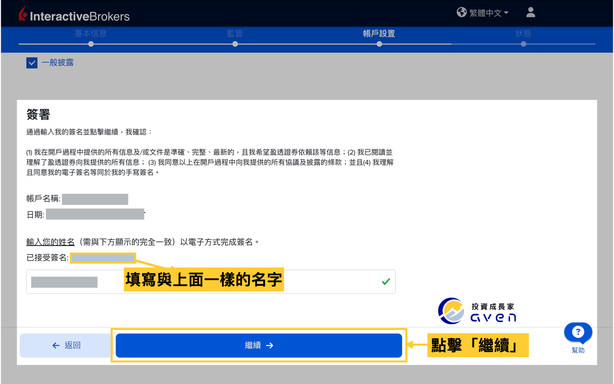The image size is (614, 384).
Task: Click the back arrow inside 返回 button
Action: tap(56, 345)
